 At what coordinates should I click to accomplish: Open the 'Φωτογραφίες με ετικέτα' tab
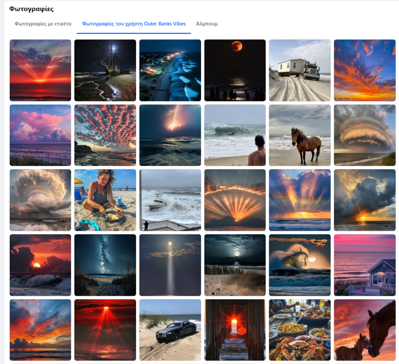click(x=43, y=24)
